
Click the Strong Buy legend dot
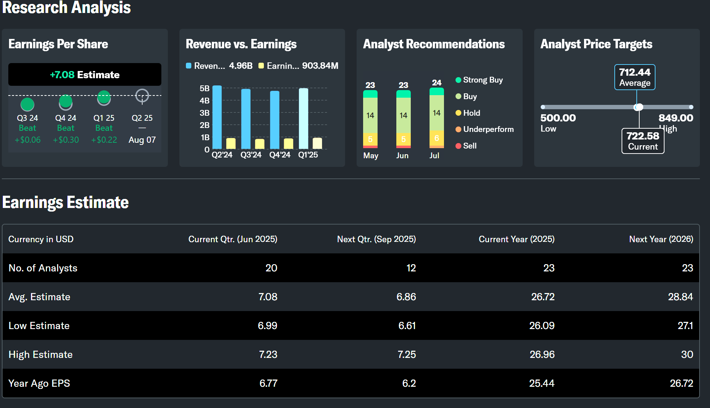(x=458, y=80)
